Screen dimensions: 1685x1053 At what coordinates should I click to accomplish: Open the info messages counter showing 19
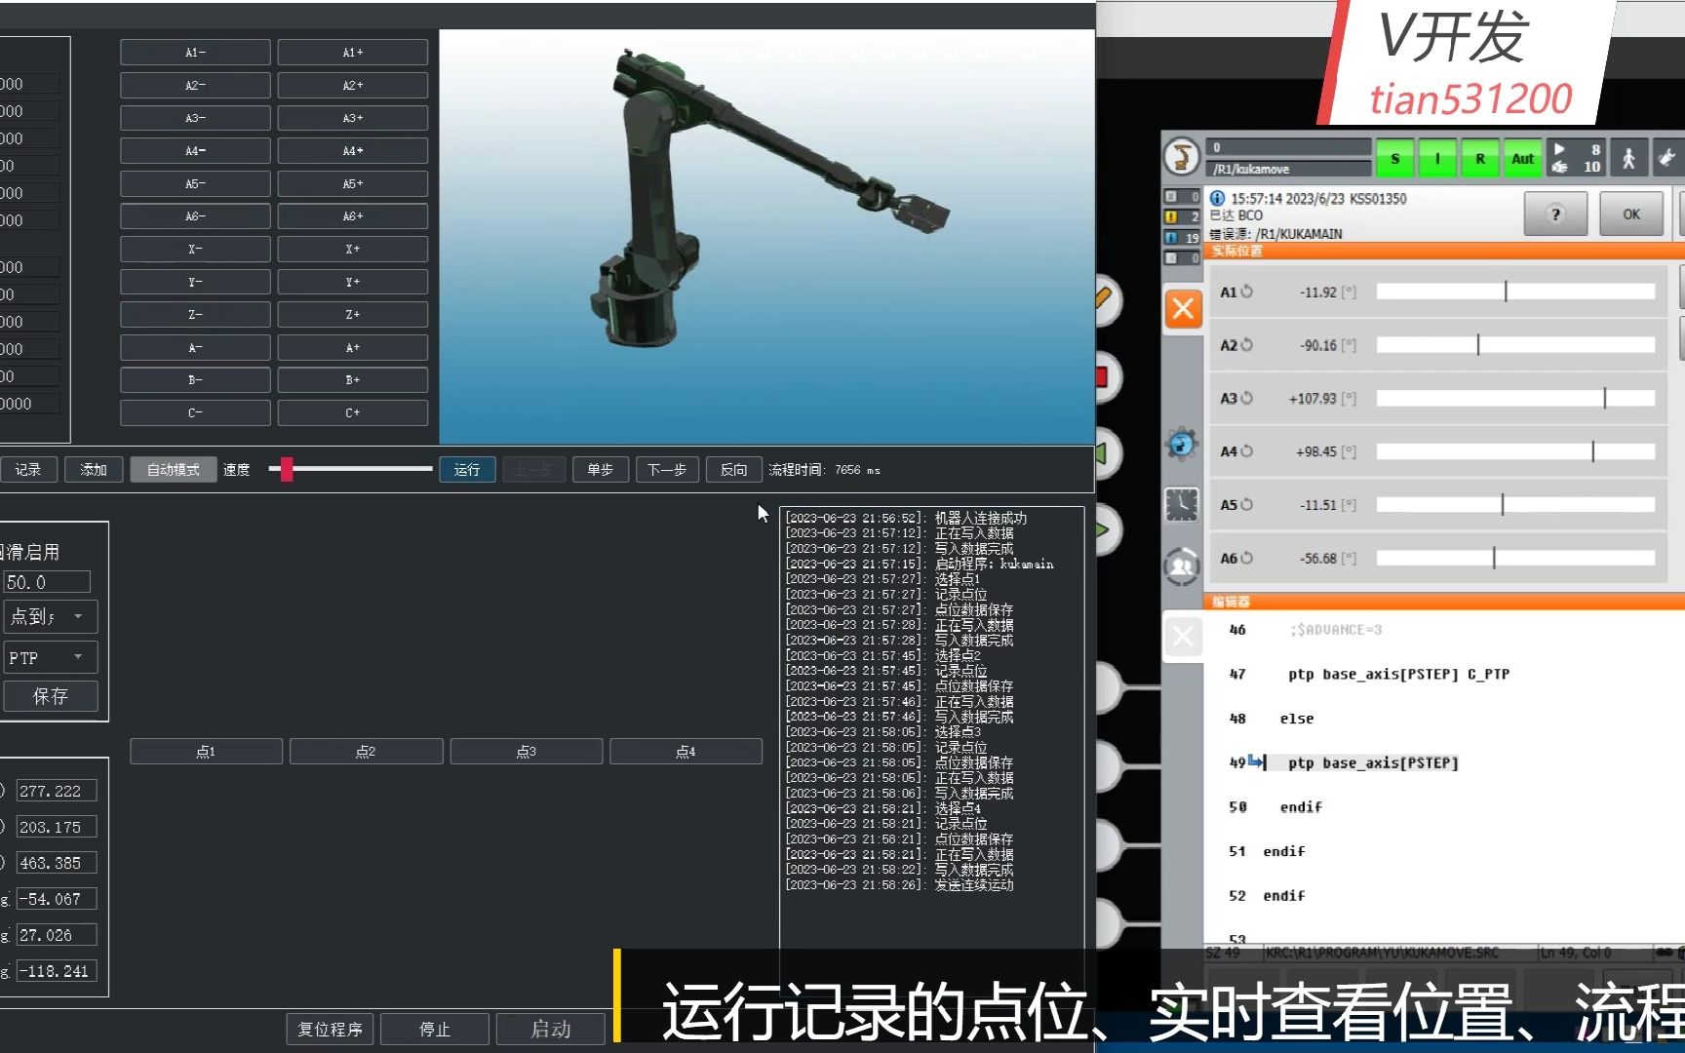coord(1182,237)
